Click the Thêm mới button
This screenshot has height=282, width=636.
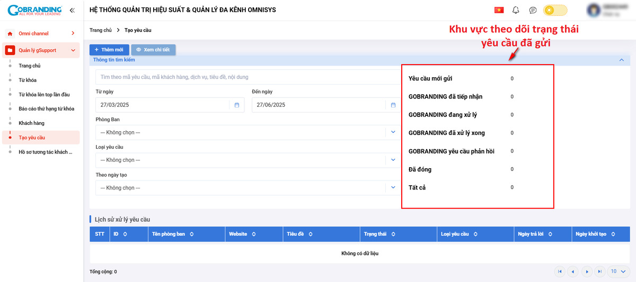tap(109, 50)
